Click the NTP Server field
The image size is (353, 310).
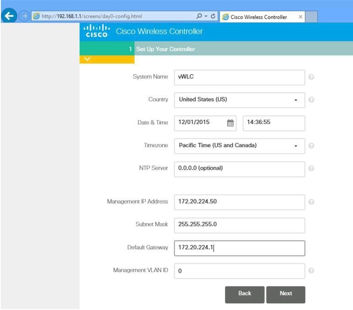240,169
